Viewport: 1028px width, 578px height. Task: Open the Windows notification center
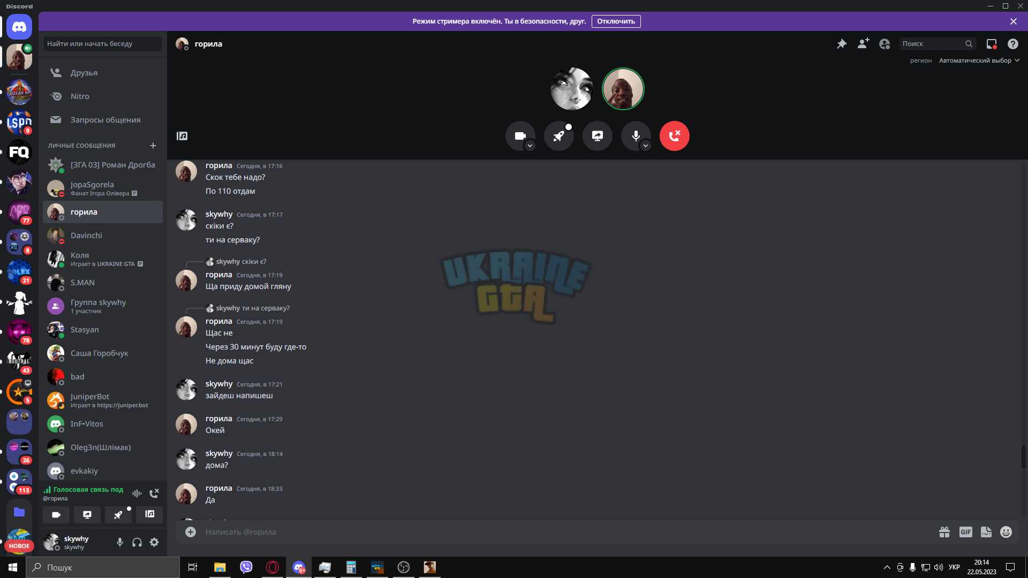tap(1010, 567)
